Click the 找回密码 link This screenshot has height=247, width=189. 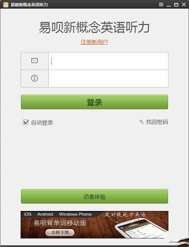pyautogui.click(x=157, y=122)
